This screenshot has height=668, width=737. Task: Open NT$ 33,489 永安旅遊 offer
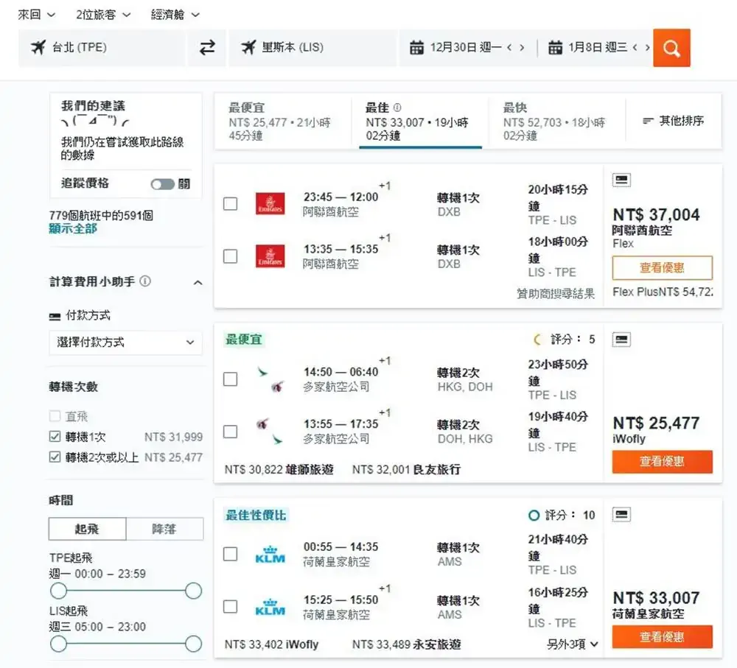pyautogui.click(x=407, y=644)
